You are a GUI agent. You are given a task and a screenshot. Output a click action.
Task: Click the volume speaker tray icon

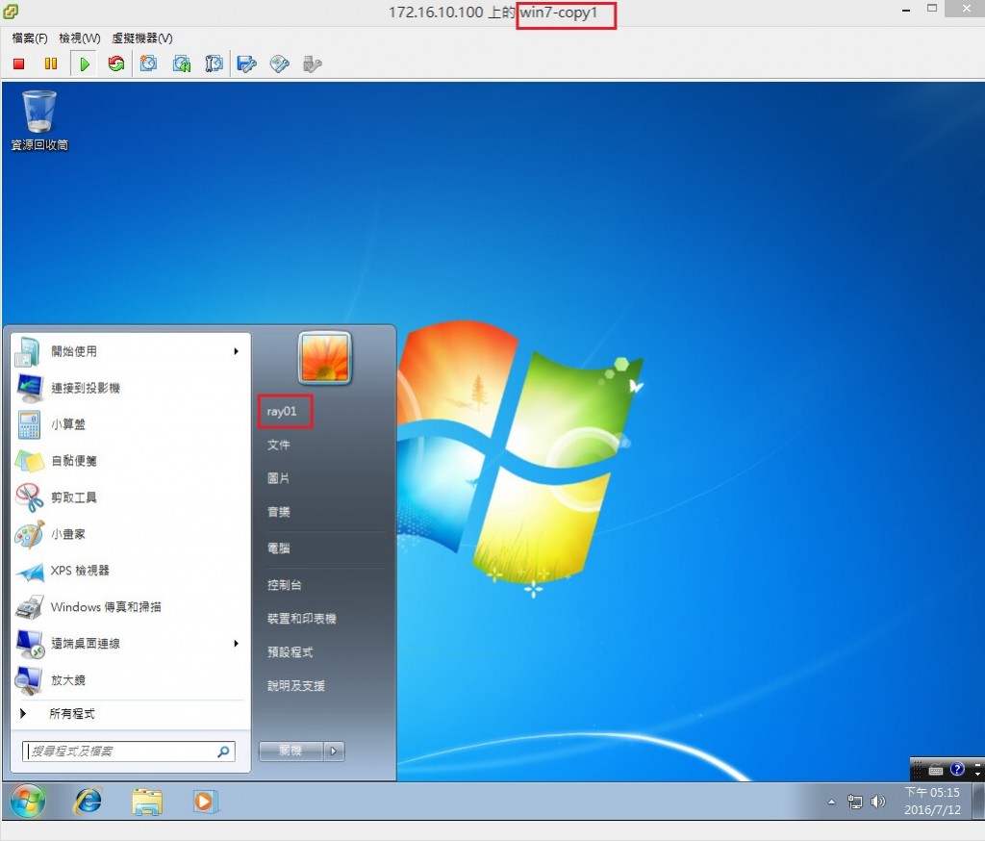[878, 802]
